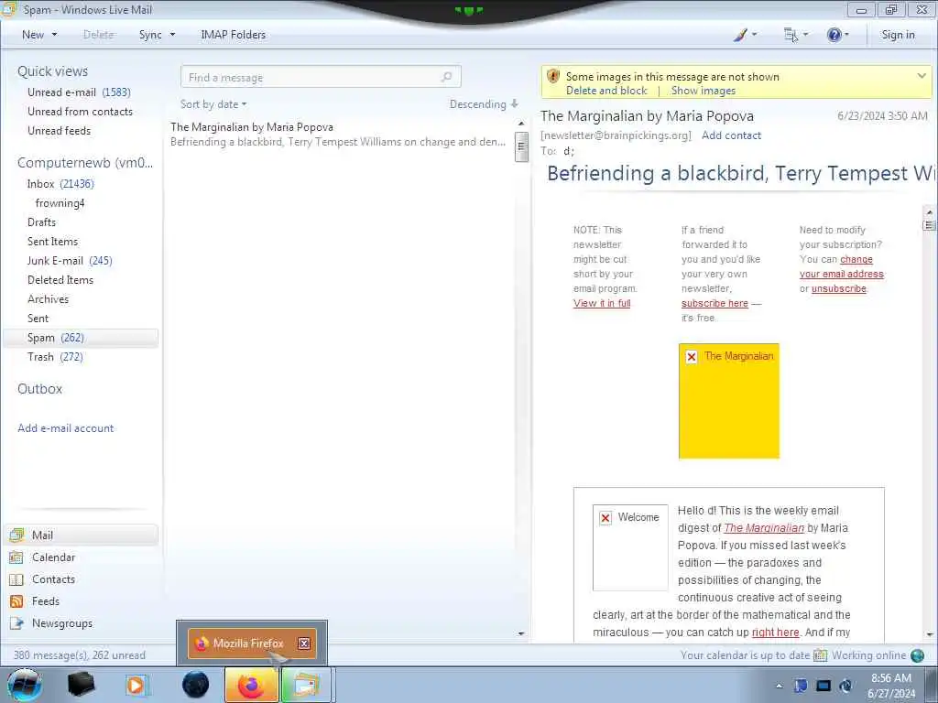Click Show images link
Screen dimensions: 938x703
click(703, 91)
